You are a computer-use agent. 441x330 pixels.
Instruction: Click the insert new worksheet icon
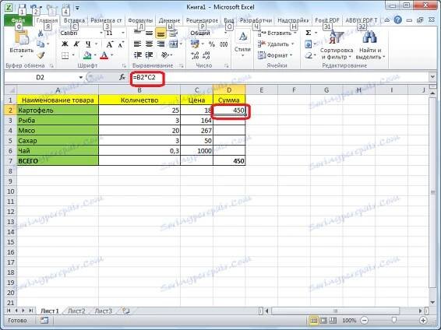click(x=125, y=311)
